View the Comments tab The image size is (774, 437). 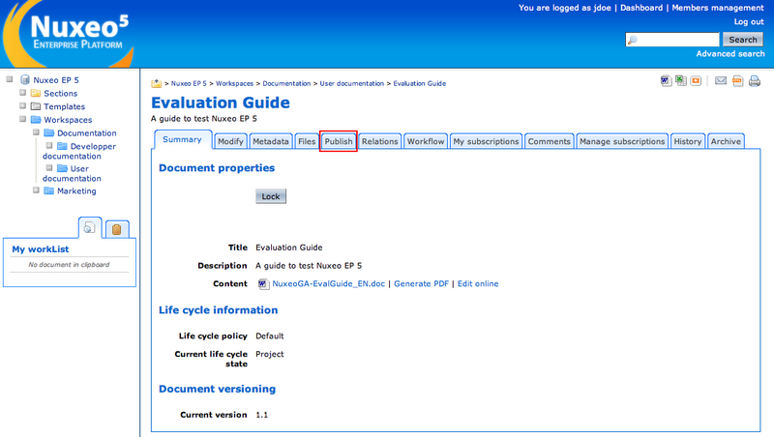tap(549, 141)
